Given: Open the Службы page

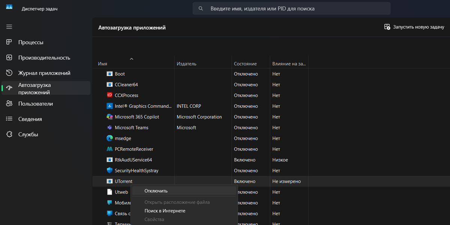Looking at the screenshot, I should [46, 134].
